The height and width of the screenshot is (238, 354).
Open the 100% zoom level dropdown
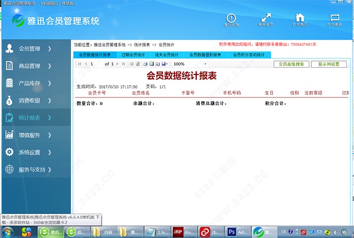point(206,64)
